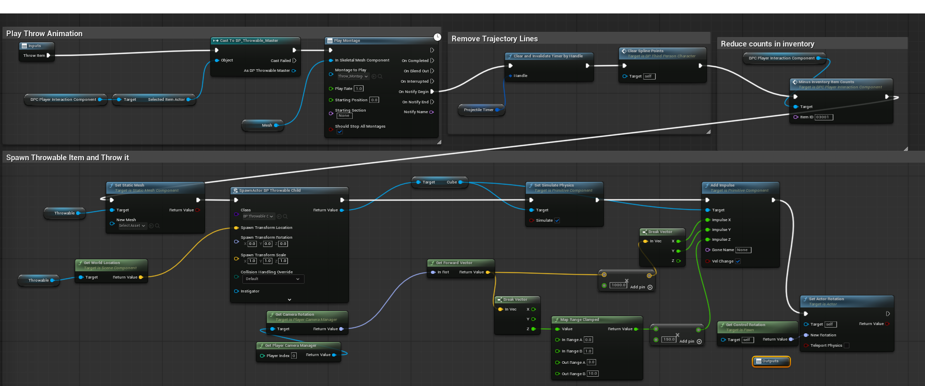Select Spawn Throwable Item and Throw it comment
The width and height of the screenshot is (925, 386).
pyautogui.click(x=67, y=158)
